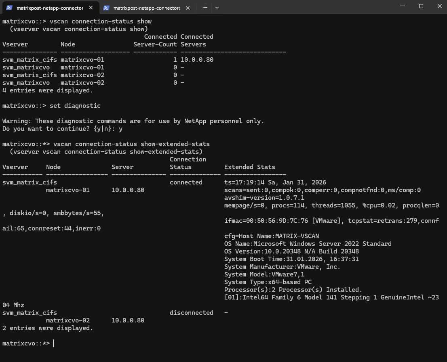The height and width of the screenshot is (362, 447).
Task: Click the 'set diagnostic' command text
Action: (x=75, y=106)
